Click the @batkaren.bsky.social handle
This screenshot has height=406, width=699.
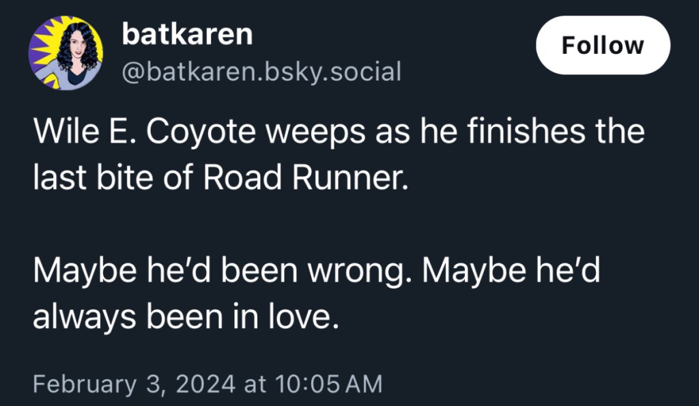[x=261, y=71]
